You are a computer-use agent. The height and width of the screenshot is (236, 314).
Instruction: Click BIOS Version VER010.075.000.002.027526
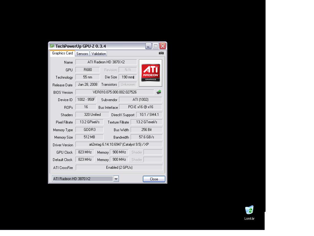point(115,92)
